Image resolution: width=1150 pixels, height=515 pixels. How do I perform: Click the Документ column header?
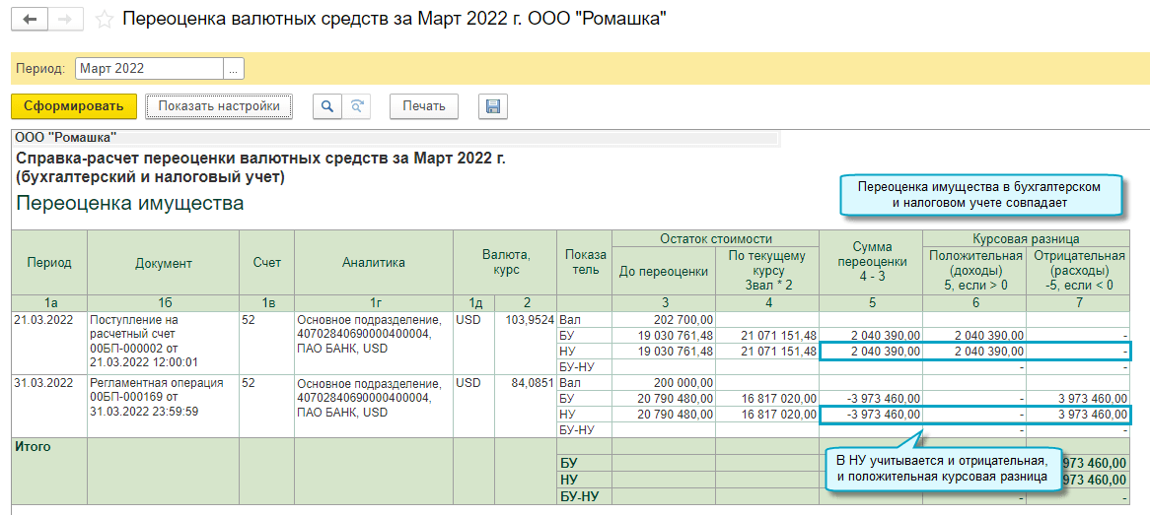pos(163,263)
